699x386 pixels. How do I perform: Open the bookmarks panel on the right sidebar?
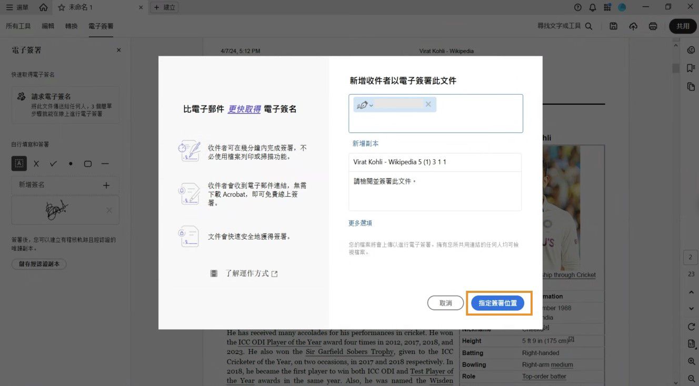691,68
